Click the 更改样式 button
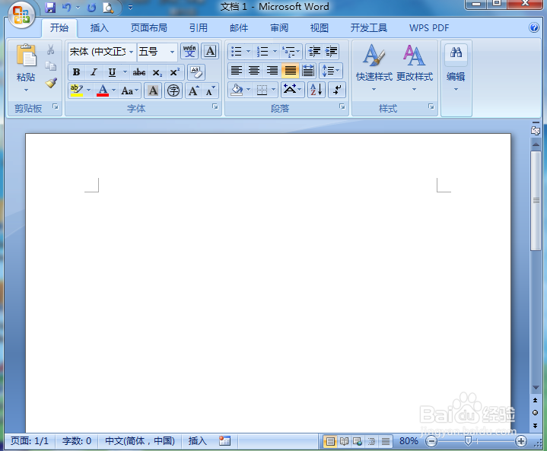 point(415,68)
